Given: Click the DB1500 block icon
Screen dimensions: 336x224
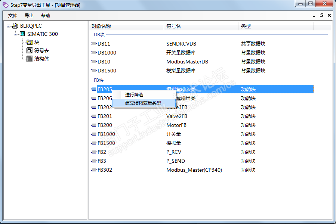Looking at the screenshot, I should (x=94, y=71).
